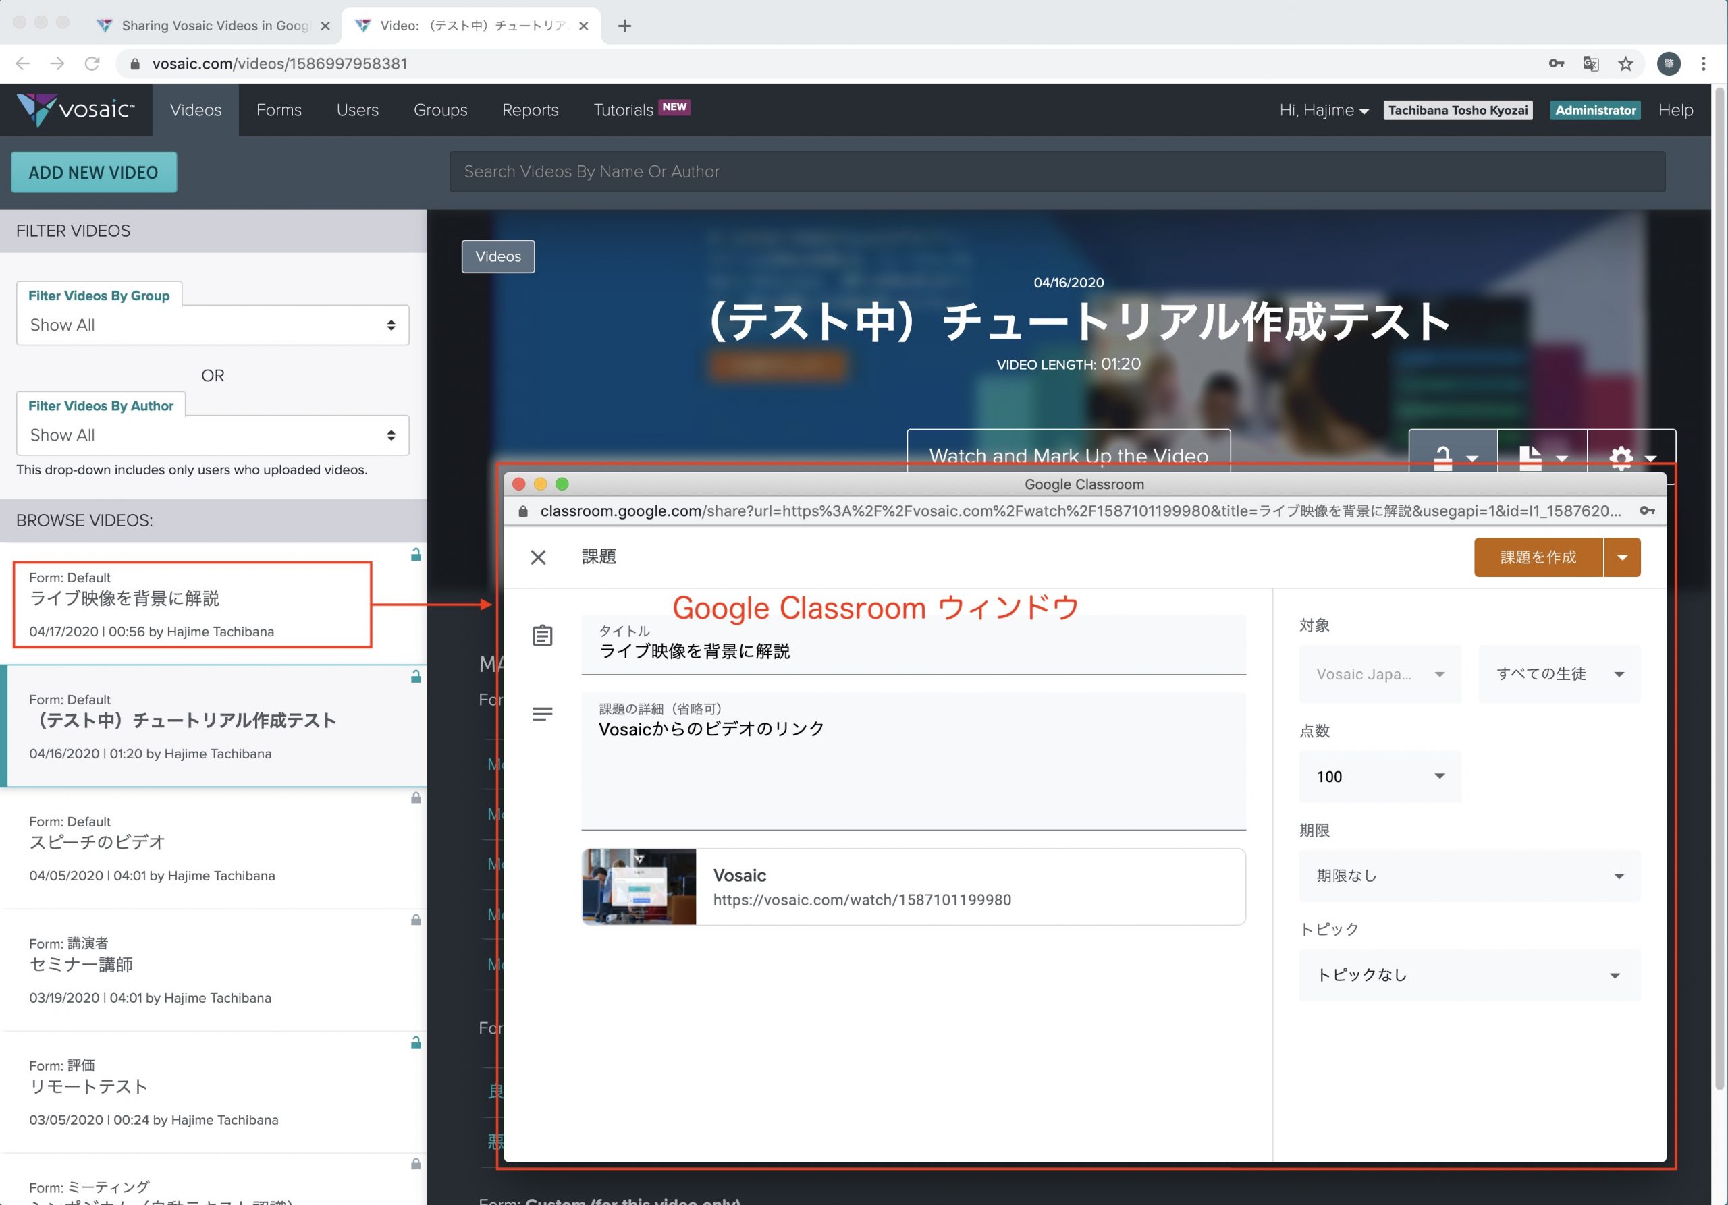The image size is (1728, 1205).
Task: Toggle lock on スピーチのビデオ item
Action: 415,797
